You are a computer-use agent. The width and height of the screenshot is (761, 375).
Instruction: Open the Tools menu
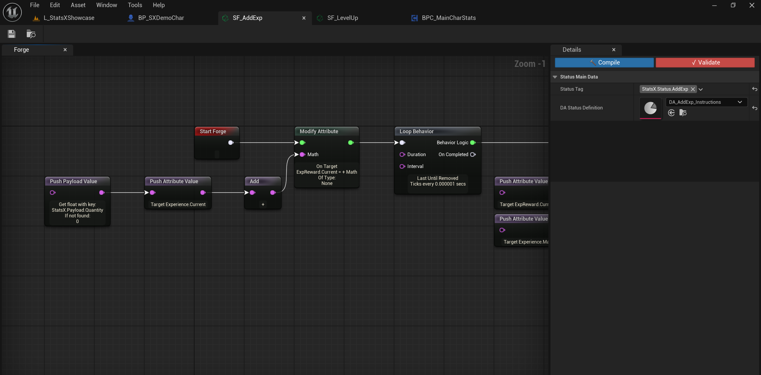135,5
